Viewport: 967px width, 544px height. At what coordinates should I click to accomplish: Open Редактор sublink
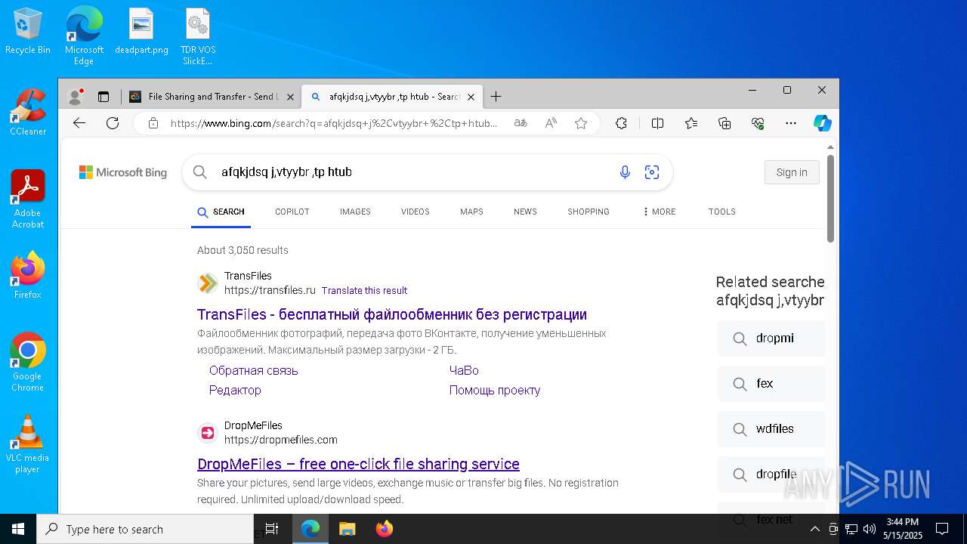235,390
